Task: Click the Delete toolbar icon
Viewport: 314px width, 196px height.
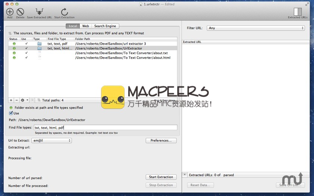Action: [x=20, y=12]
